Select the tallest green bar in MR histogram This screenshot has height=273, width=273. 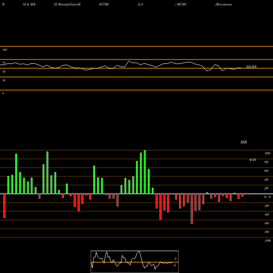tap(145, 172)
